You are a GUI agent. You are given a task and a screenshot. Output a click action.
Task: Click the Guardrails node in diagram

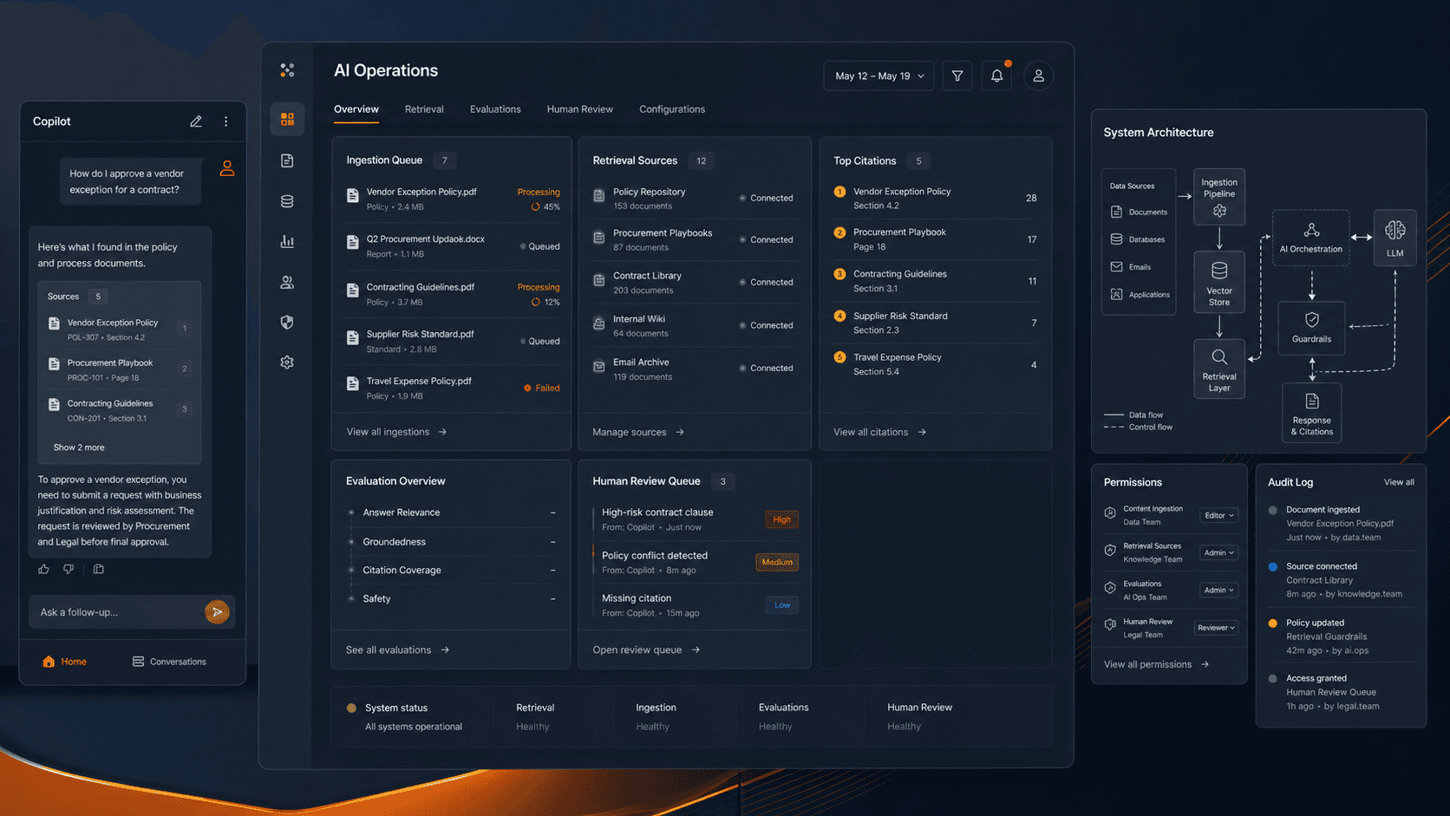[1311, 328]
